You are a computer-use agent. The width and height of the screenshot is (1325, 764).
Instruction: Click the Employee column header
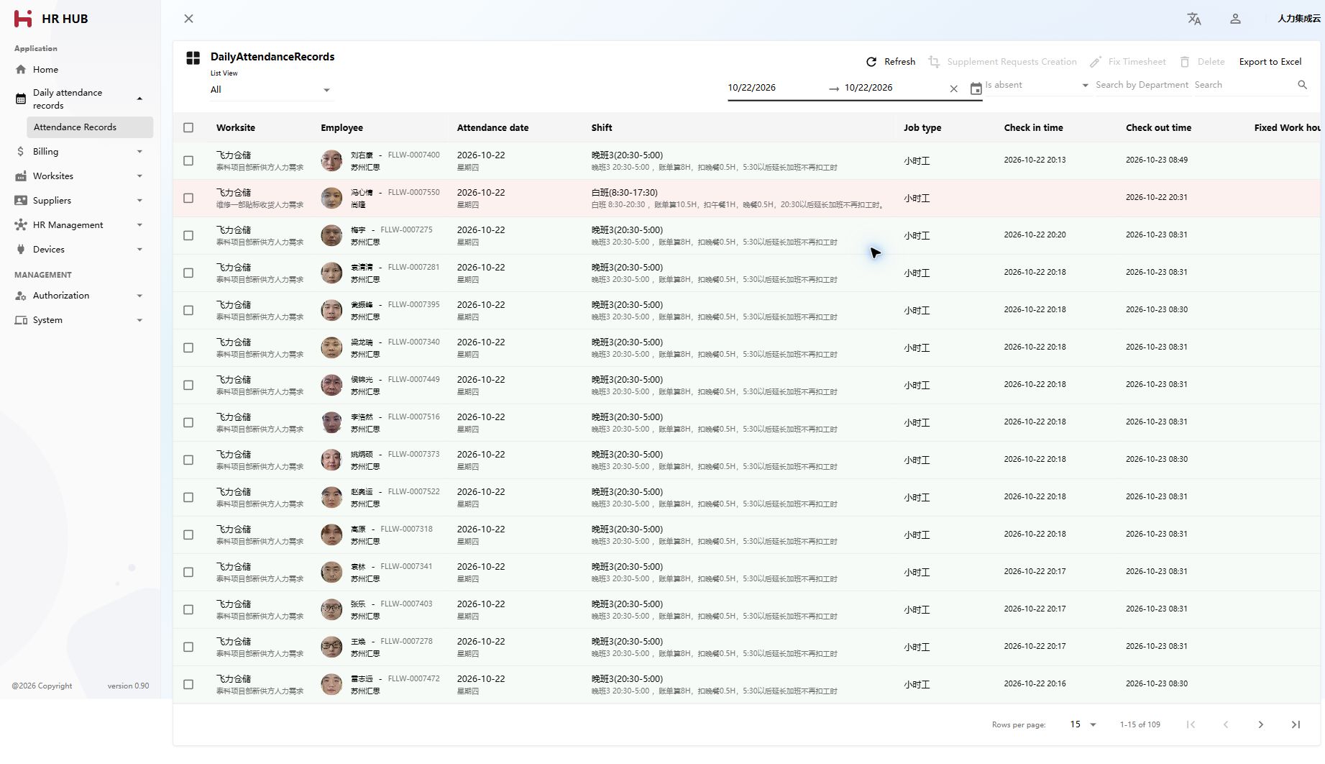341,128
